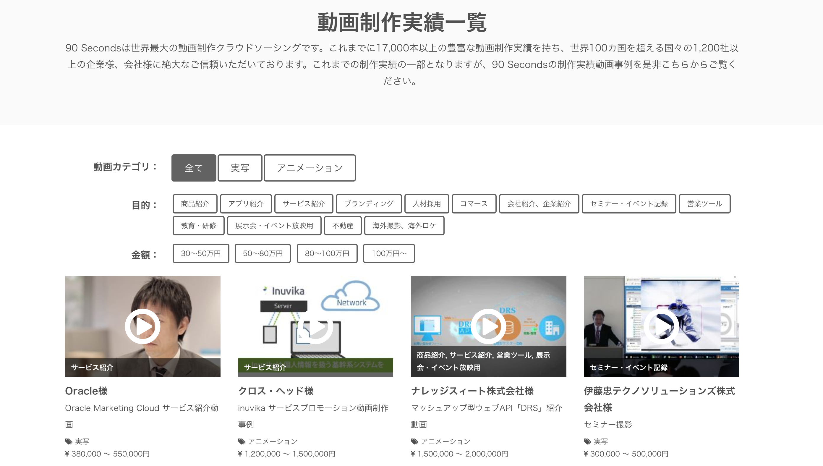Play the ナレッジスイート DRS video
Viewport: 823px width, 466px height.
[488, 326]
